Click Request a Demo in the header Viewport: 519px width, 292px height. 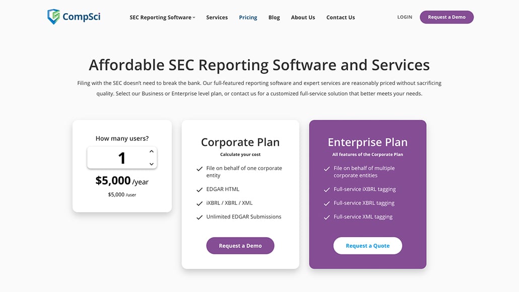tap(446, 17)
